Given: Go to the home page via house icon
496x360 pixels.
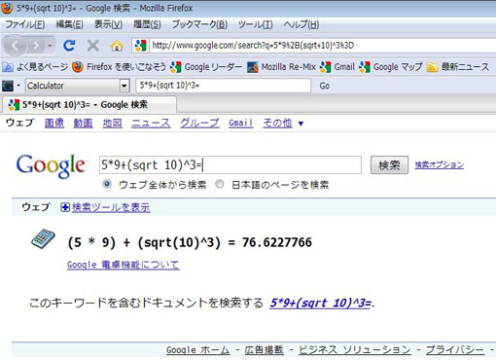Looking at the screenshot, I should point(117,46).
